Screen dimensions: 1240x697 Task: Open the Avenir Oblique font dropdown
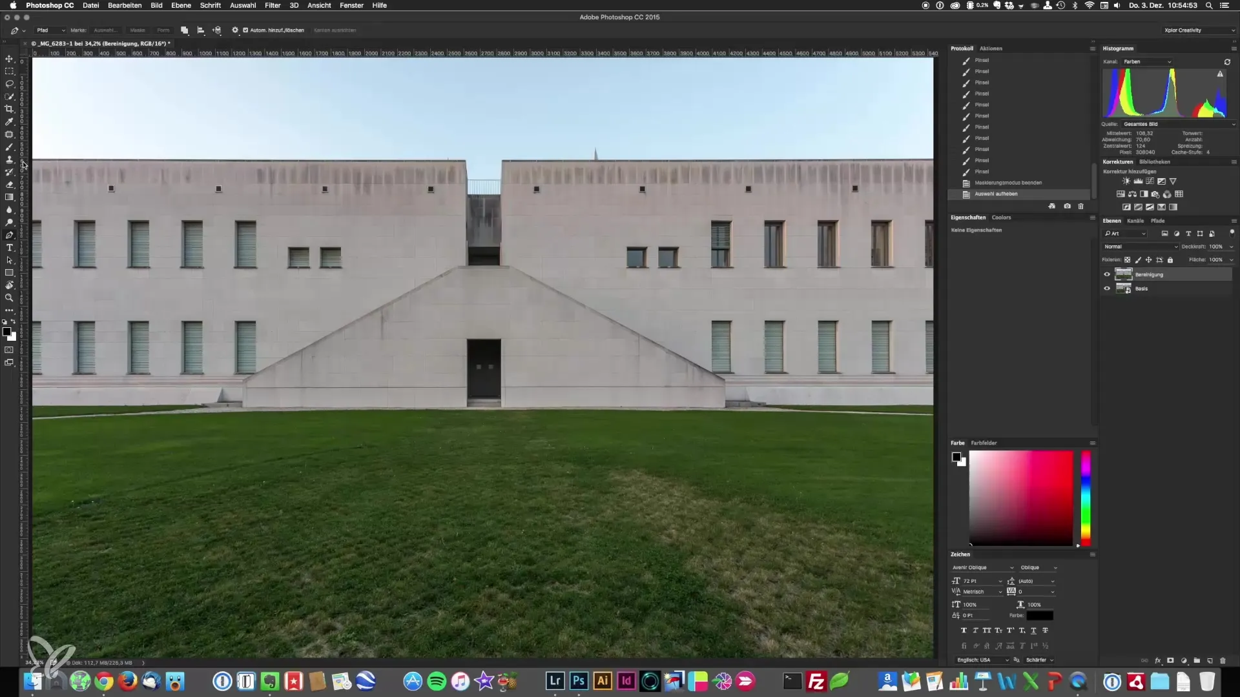pos(982,568)
